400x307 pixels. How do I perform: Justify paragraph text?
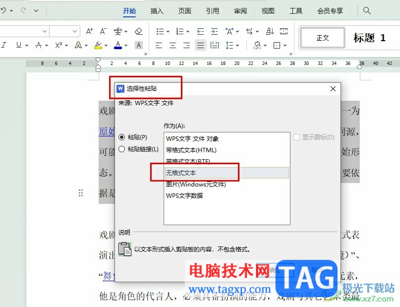(x=201, y=46)
